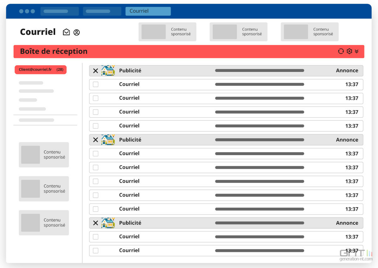Close the second Publicité ad row

96,140
